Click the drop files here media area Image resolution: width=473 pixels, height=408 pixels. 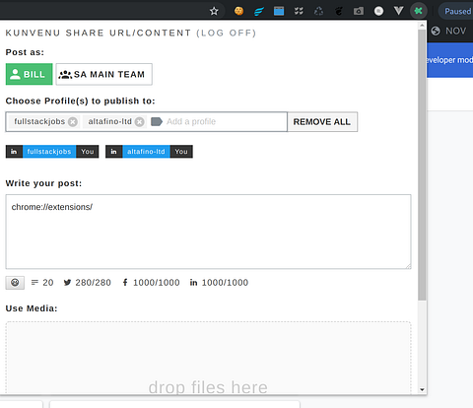coord(208,358)
